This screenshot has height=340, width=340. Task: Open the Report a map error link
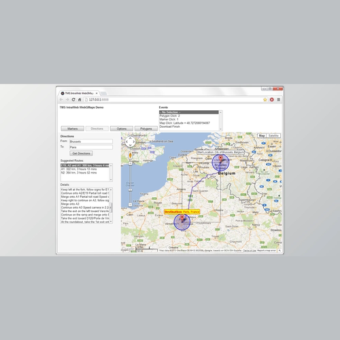(x=267, y=251)
